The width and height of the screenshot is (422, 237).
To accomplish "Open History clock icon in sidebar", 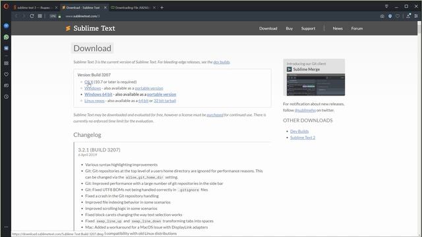I will pyautogui.click(x=6, y=97).
